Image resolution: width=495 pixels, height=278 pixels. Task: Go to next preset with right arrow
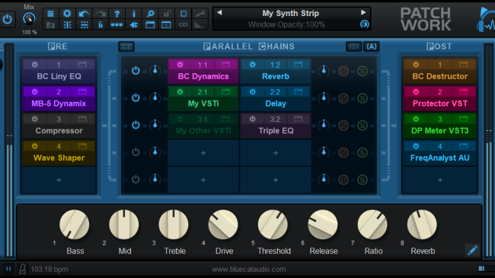363,13
